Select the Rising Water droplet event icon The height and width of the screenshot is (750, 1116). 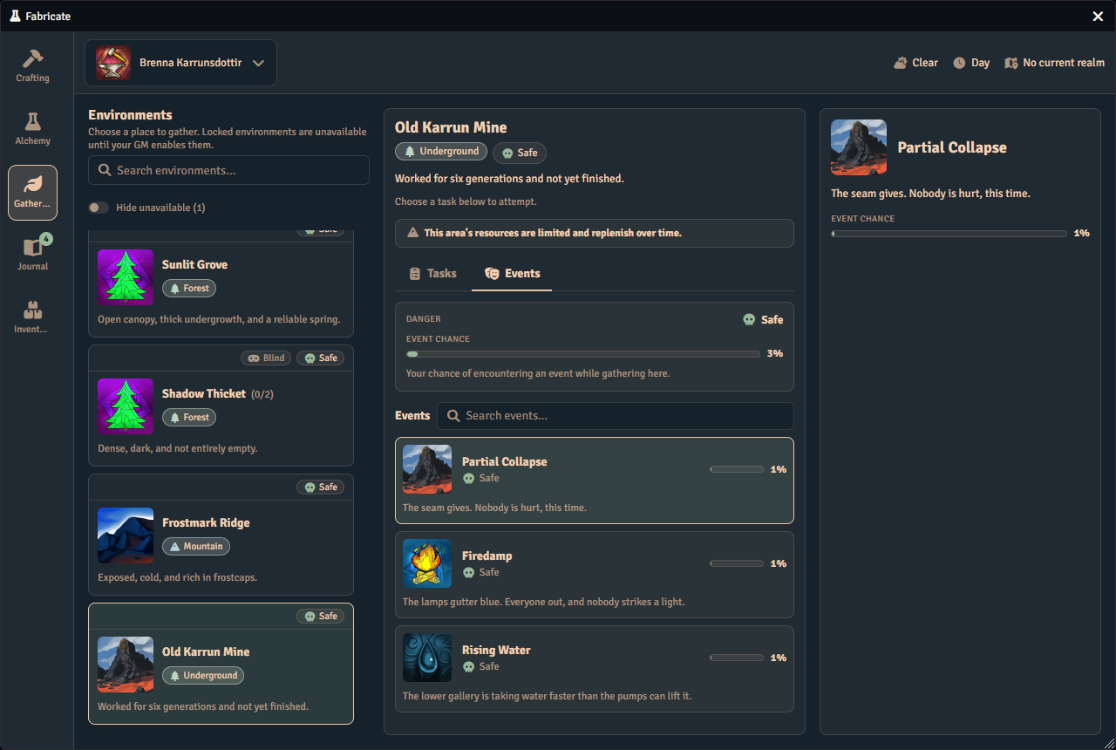(x=427, y=658)
